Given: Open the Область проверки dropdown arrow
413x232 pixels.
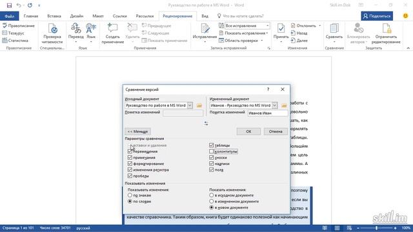Looking at the screenshot, I should [262, 41].
